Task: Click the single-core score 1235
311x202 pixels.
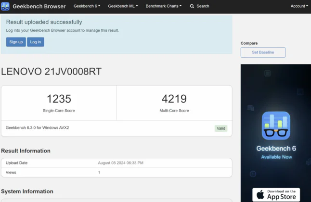Action: click(59, 99)
